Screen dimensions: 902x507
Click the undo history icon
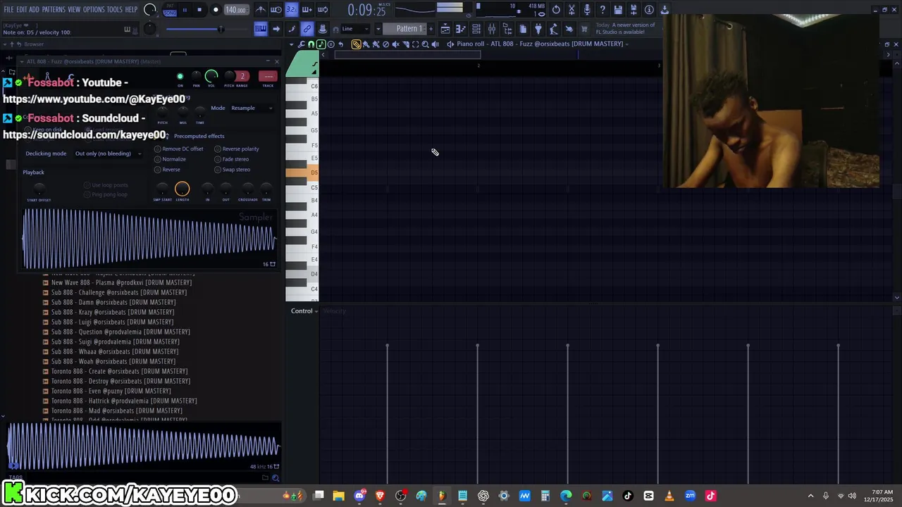coord(556,10)
